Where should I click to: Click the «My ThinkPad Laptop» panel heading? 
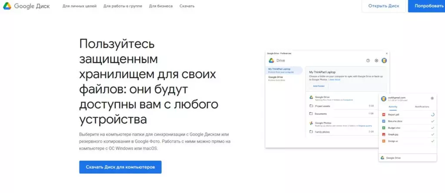point(322,72)
